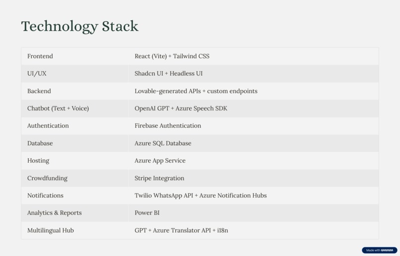Select the "Frontend" table cell
The height and width of the screenshot is (256, 400).
coord(40,56)
